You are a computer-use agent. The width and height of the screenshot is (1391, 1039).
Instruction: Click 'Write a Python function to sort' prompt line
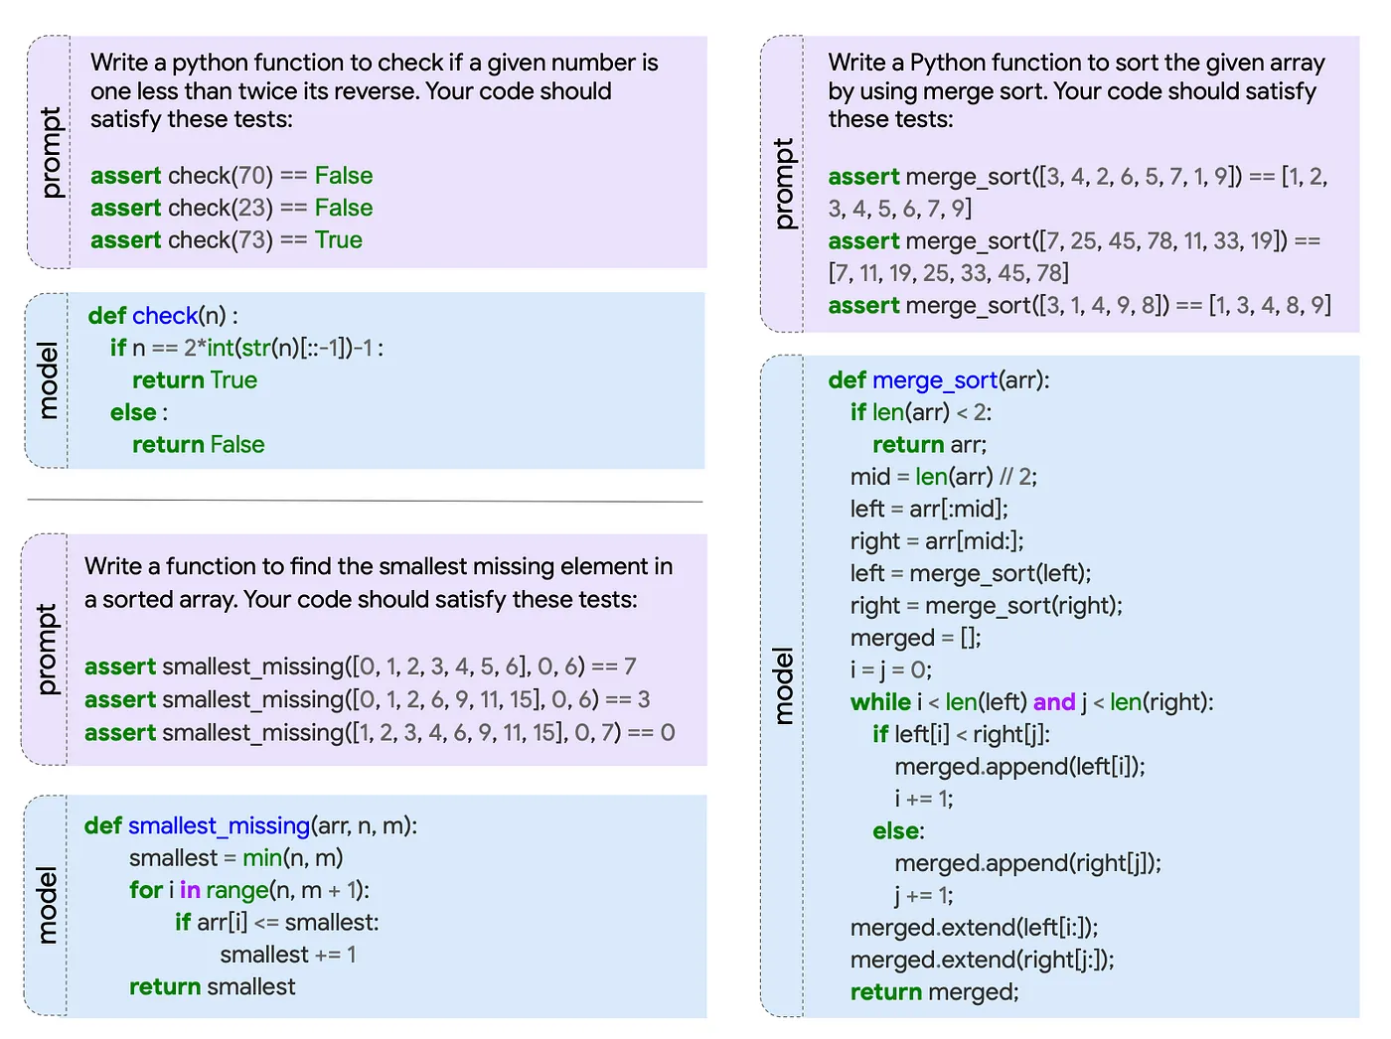(1077, 63)
